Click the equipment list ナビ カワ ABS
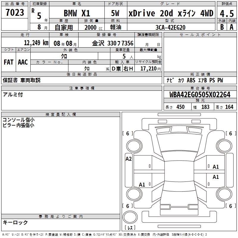238x238 pixels. pos(181,80)
